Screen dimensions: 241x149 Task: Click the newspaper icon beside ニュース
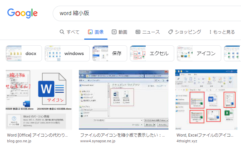138,32
